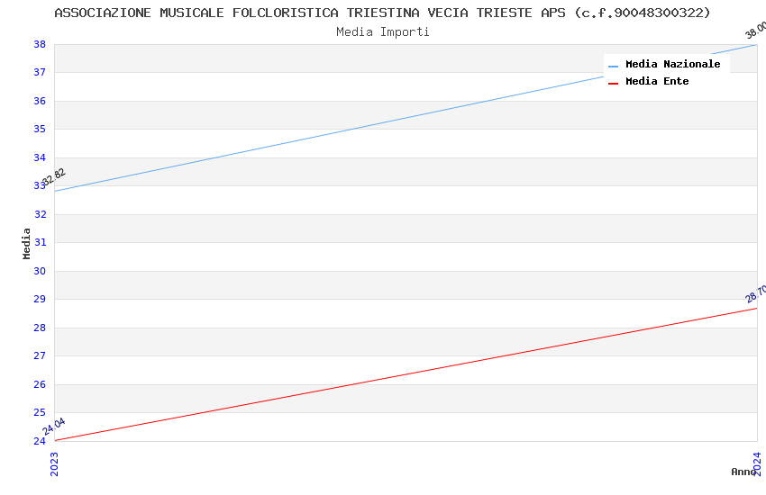Click the red Media Ente legend swatch
The image size is (766, 495).
614,83
